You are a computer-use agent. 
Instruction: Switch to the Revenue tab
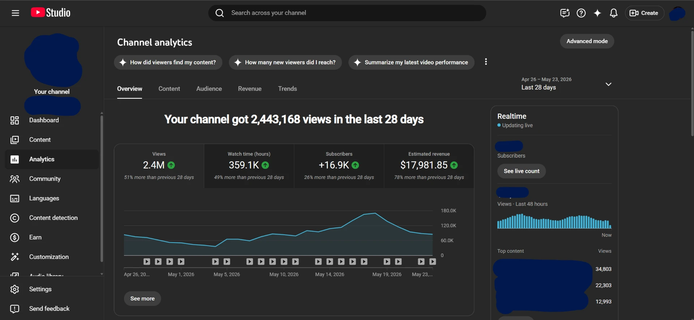point(250,89)
